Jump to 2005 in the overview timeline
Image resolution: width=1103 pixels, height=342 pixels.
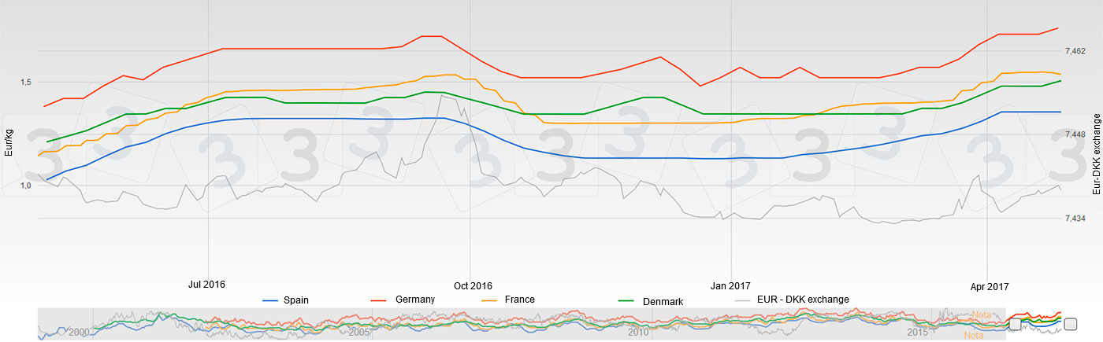359,333
